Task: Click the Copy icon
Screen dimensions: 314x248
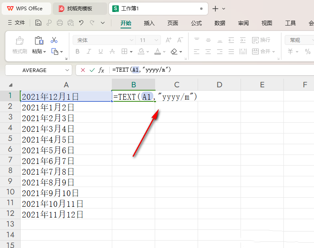Action: [54, 51]
